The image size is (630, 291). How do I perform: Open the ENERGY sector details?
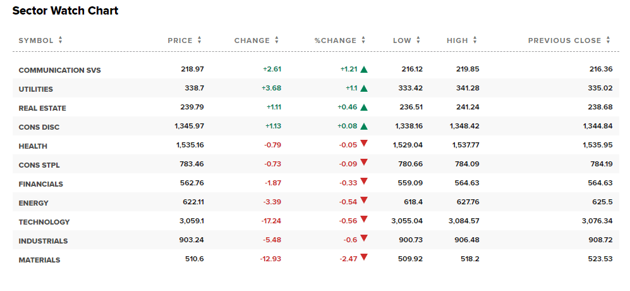tap(33, 203)
